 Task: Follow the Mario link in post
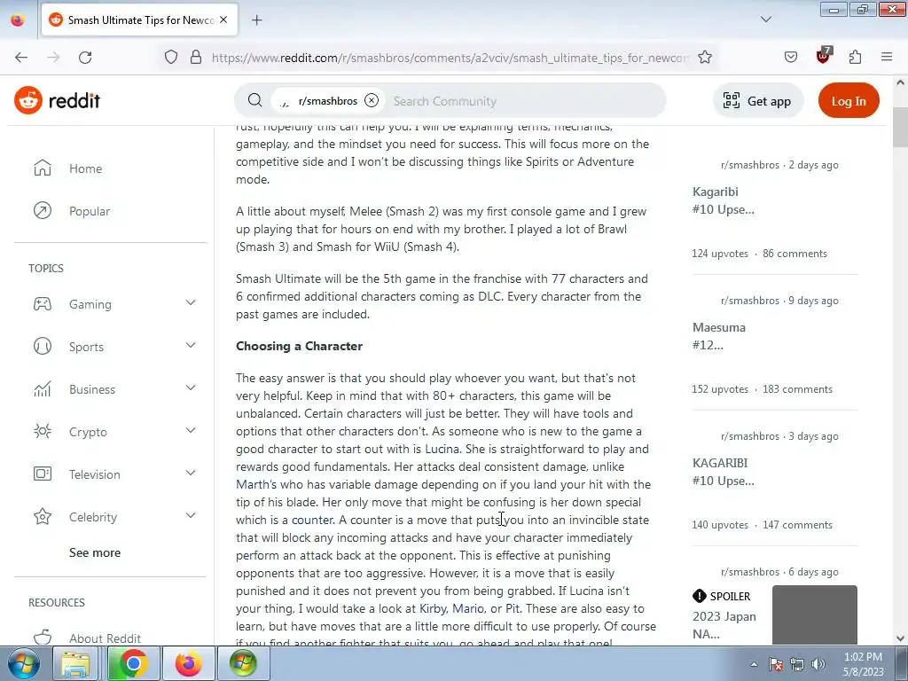[468, 608]
